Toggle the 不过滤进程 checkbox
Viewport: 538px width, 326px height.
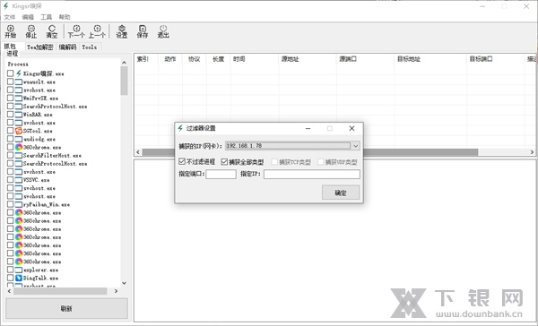pyautogui.click(x=182, y=161)
